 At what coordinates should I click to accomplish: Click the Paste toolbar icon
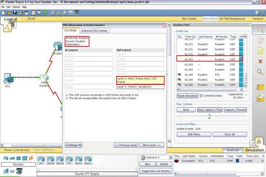pos(40,13)
